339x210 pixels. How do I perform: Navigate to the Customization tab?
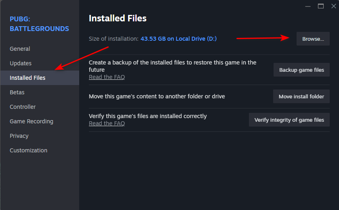[28, 150]
